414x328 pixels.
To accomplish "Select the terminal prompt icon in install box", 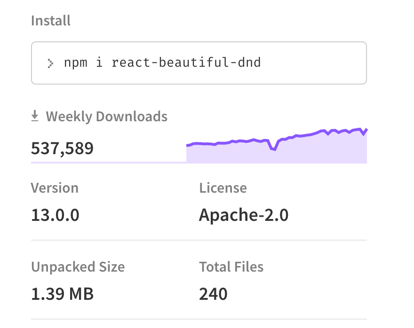I will point(50,62).
